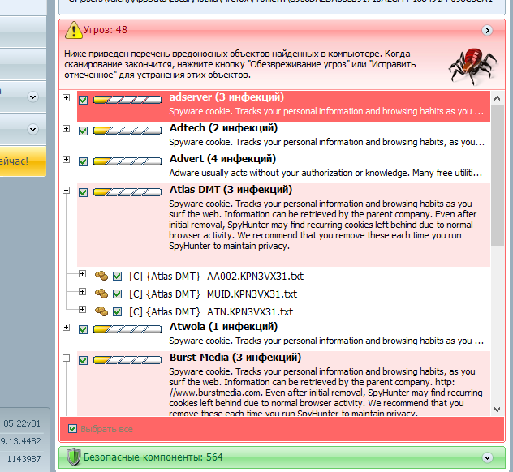Expand the AA002.KPN3VX31.txt entry details

[x=83, y=273]
